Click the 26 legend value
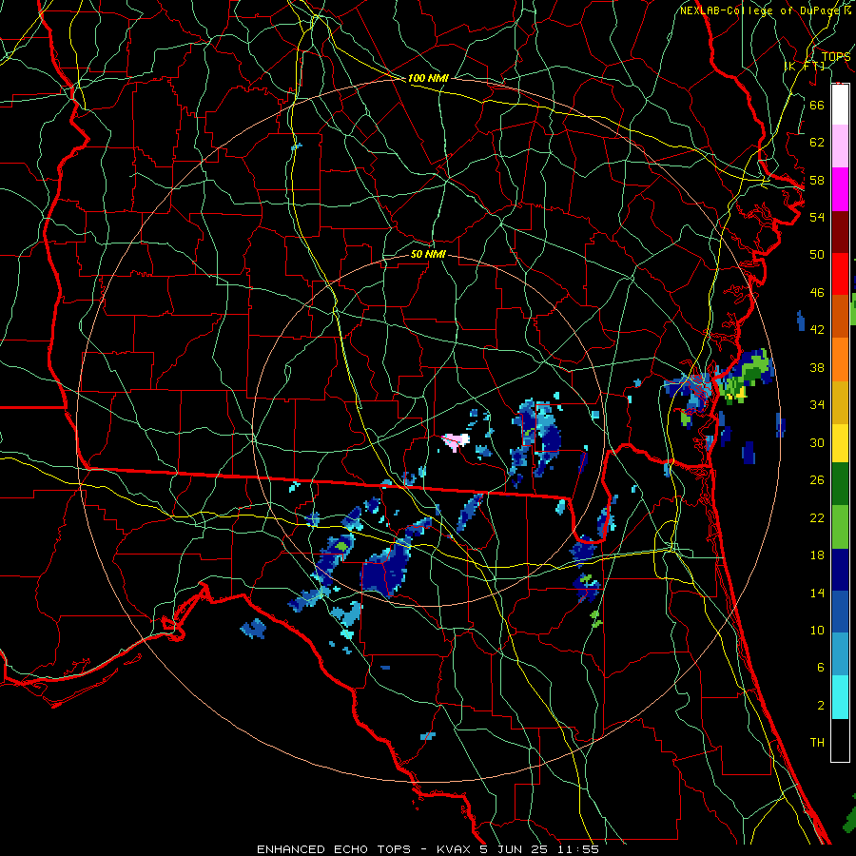856x856 pixels. tap(817, 480)
